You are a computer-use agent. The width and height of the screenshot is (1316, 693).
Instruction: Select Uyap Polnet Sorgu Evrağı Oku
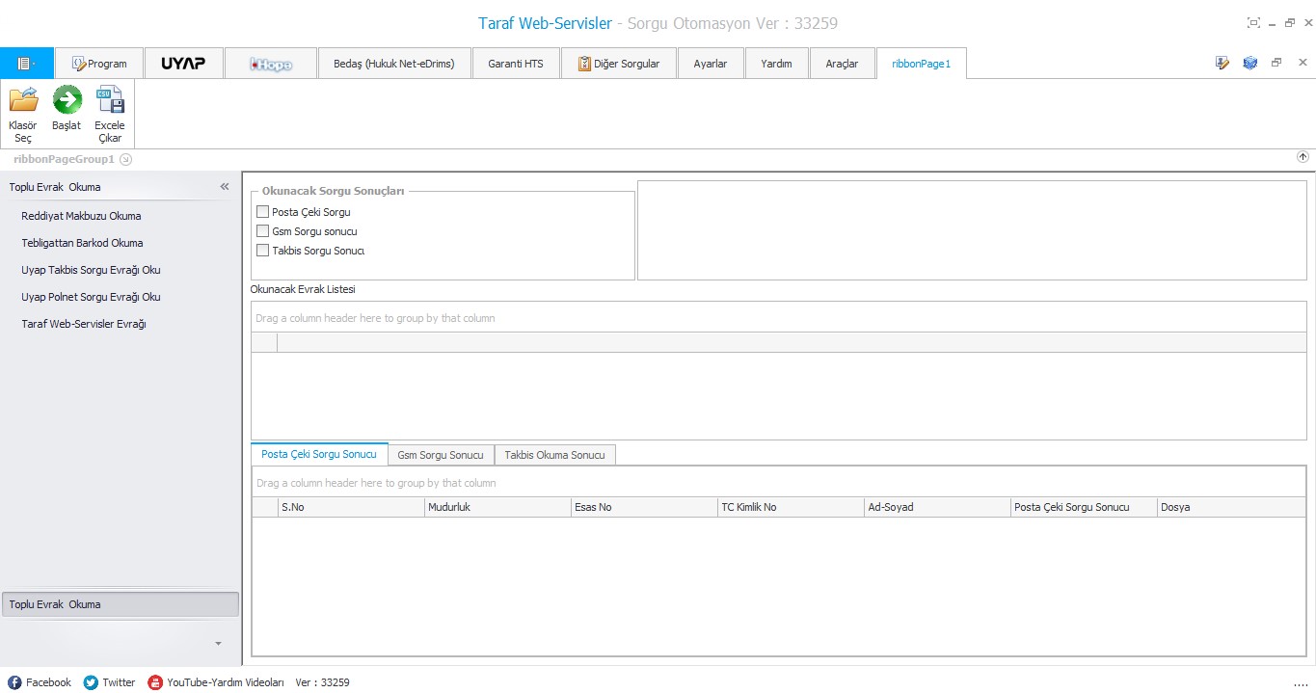91,297
